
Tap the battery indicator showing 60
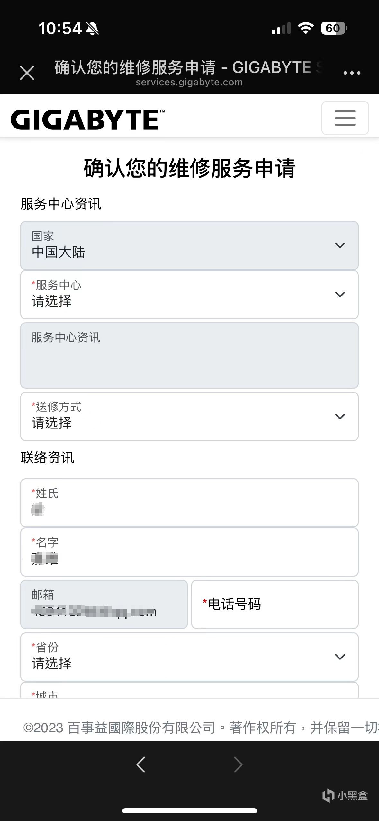point(334,28)
